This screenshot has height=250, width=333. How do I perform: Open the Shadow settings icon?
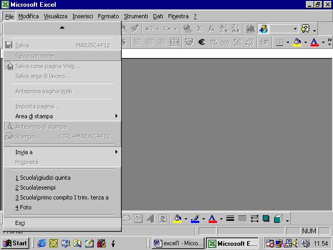point(266,219)
